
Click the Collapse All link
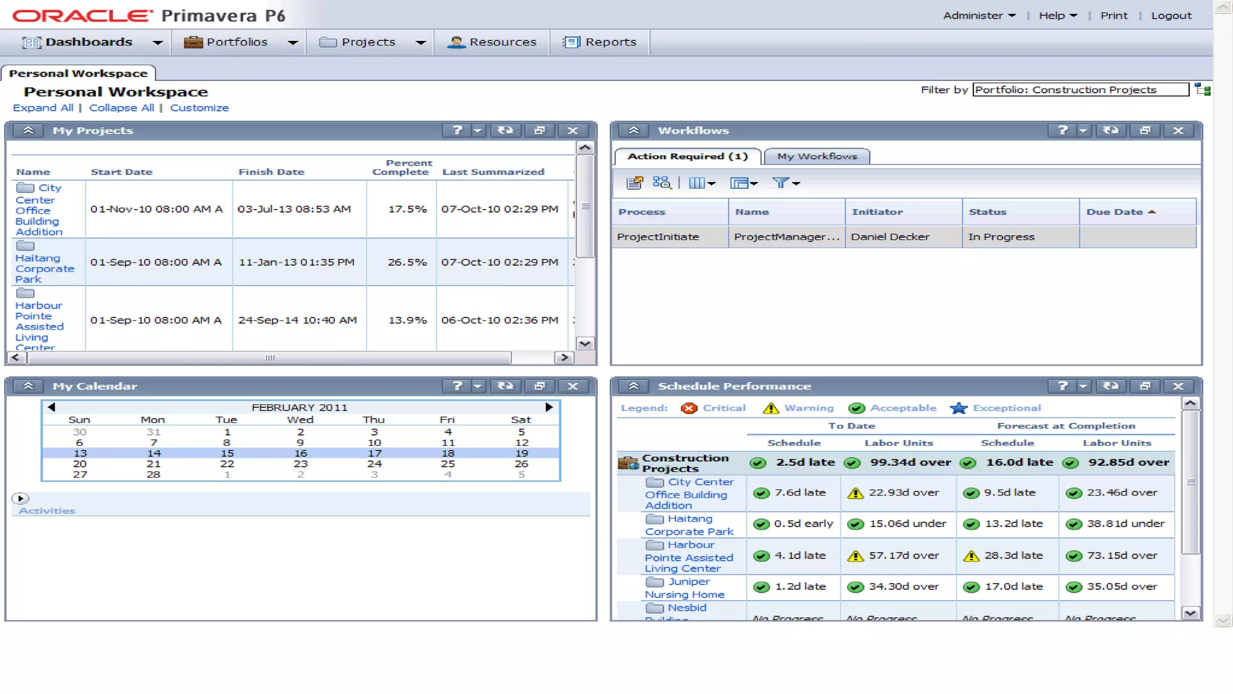[x=122, y=108]
